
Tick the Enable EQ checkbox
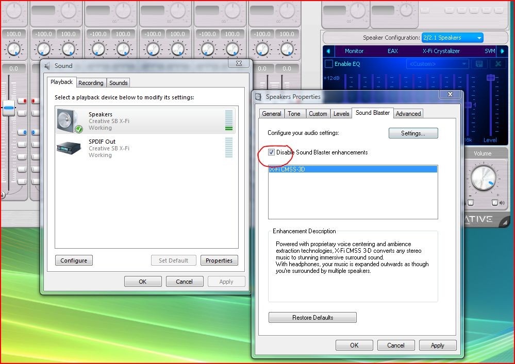pyautogui.click(x=329, y=64)
